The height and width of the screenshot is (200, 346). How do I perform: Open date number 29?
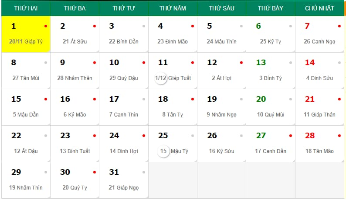click(x=16, y=172)
